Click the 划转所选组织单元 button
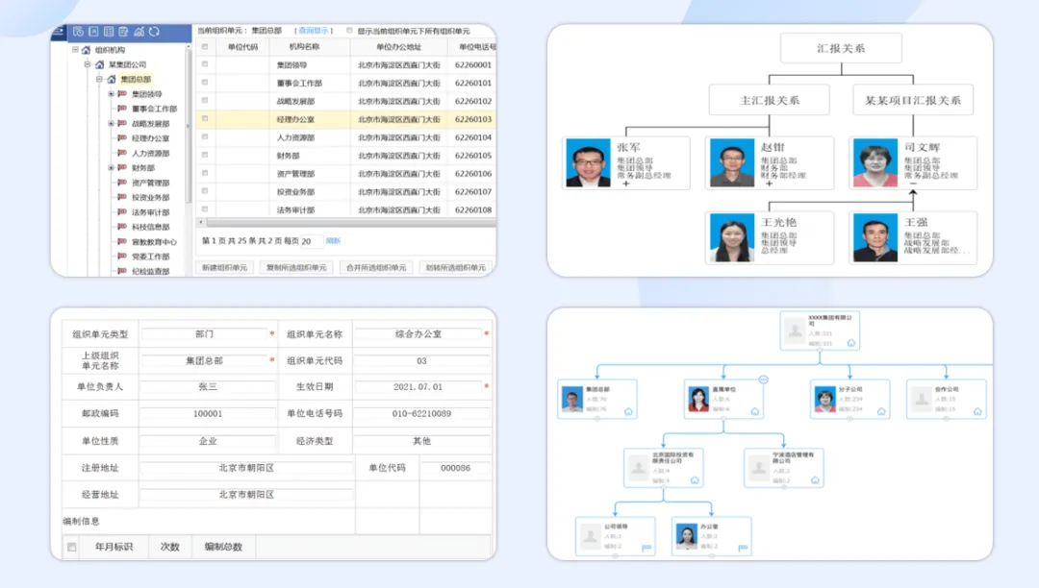This screenshot has width=1039, height=588. click(x=455, y=268)
